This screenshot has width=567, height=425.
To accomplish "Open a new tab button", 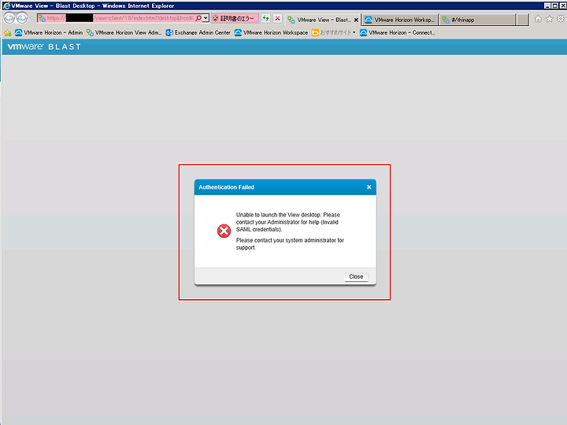I will (523, 20).
